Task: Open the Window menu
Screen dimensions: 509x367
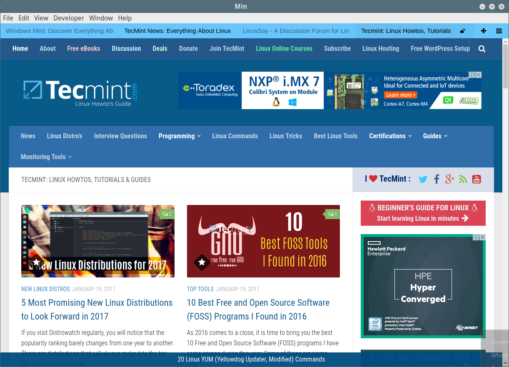Action: tap(101, 18)
